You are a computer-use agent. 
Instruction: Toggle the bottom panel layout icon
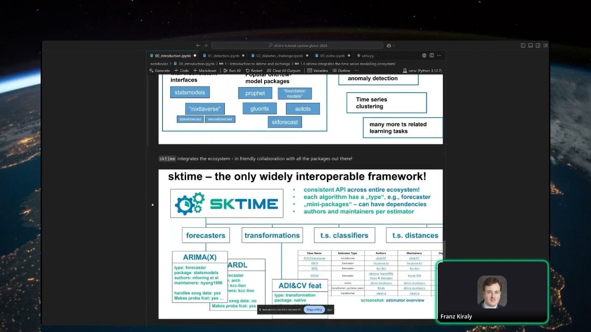tap(531, 46)
